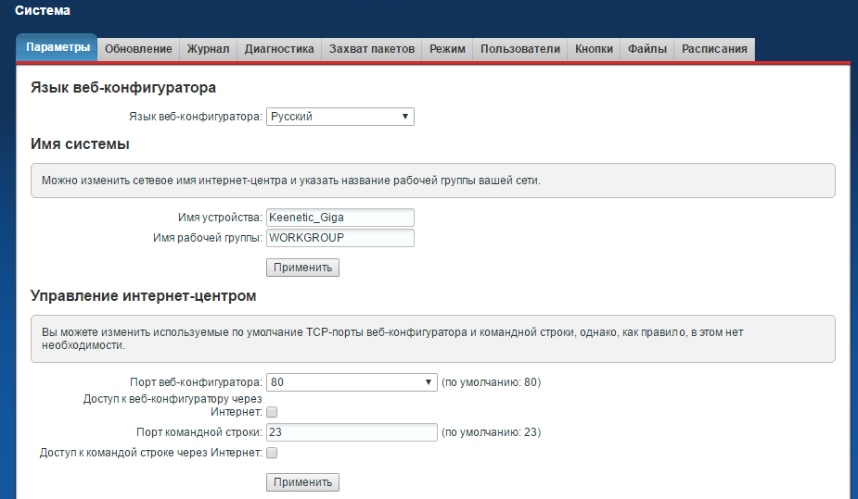Open the Порт веб-конфигуратора port dropdown

pos(351,381)
